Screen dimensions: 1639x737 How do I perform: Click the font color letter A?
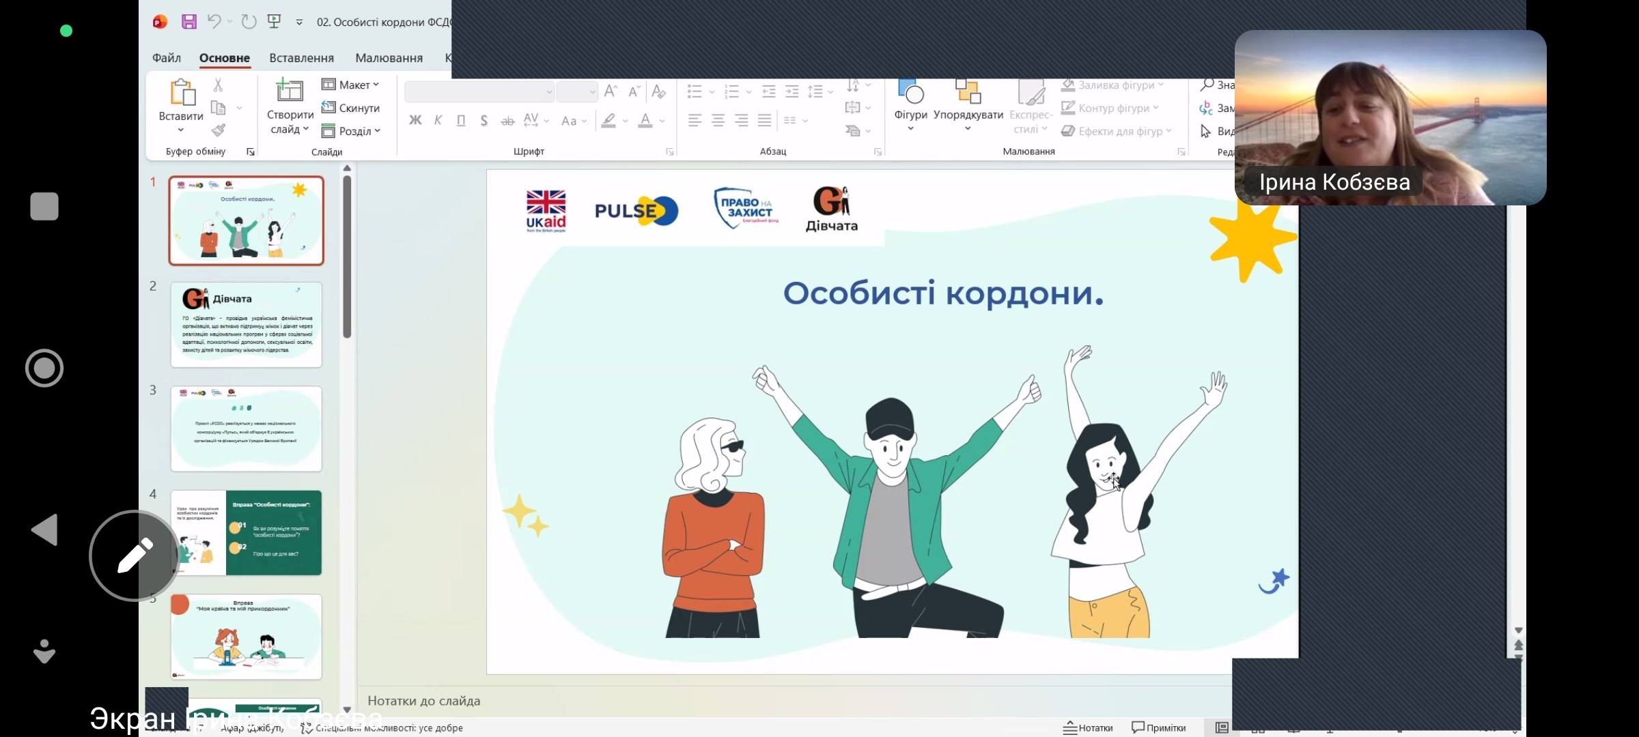coord(645,121)
